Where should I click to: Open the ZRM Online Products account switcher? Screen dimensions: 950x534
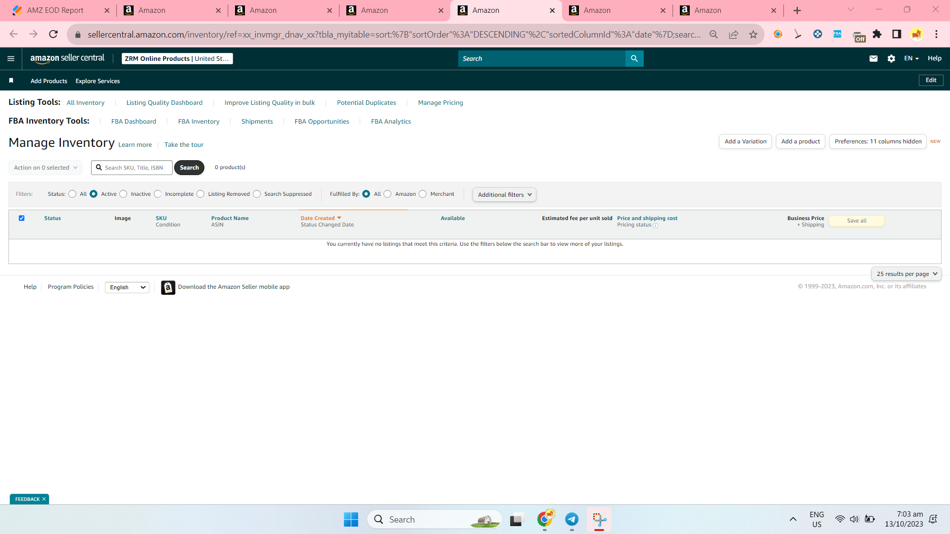tap(177, 58)
